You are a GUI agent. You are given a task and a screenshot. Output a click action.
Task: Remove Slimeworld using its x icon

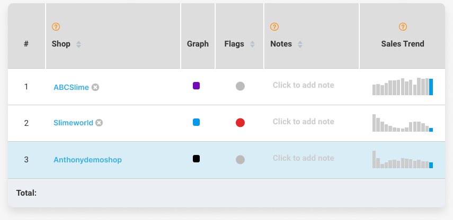coord(99,123)
